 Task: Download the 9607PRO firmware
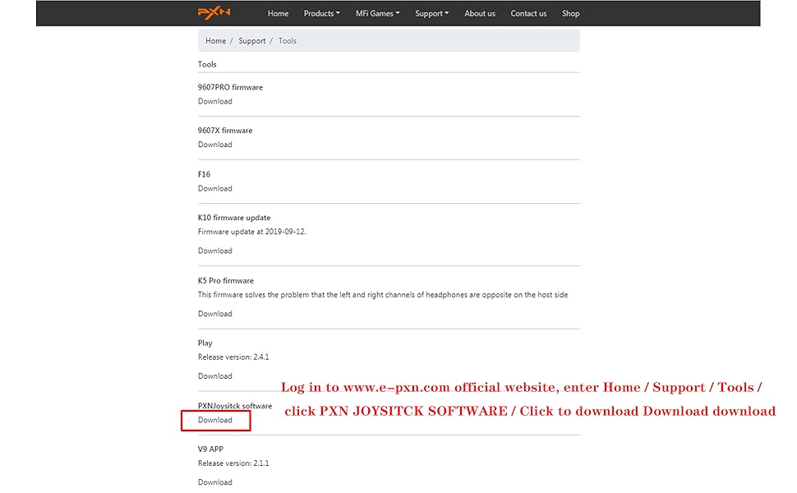(214, 102)
